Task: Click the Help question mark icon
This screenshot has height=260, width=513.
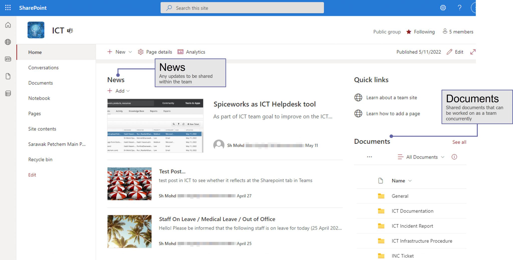Action: point(459,8)
